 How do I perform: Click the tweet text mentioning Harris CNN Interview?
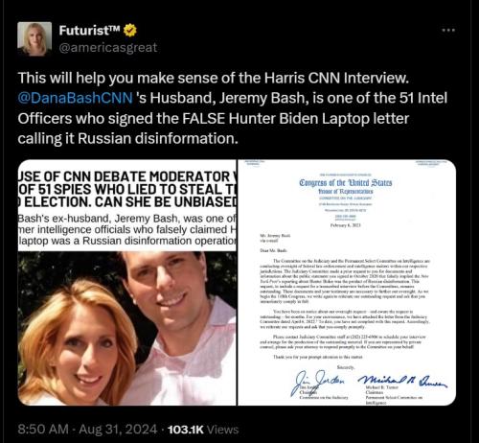pyautogui.click(x=214, y=78)
